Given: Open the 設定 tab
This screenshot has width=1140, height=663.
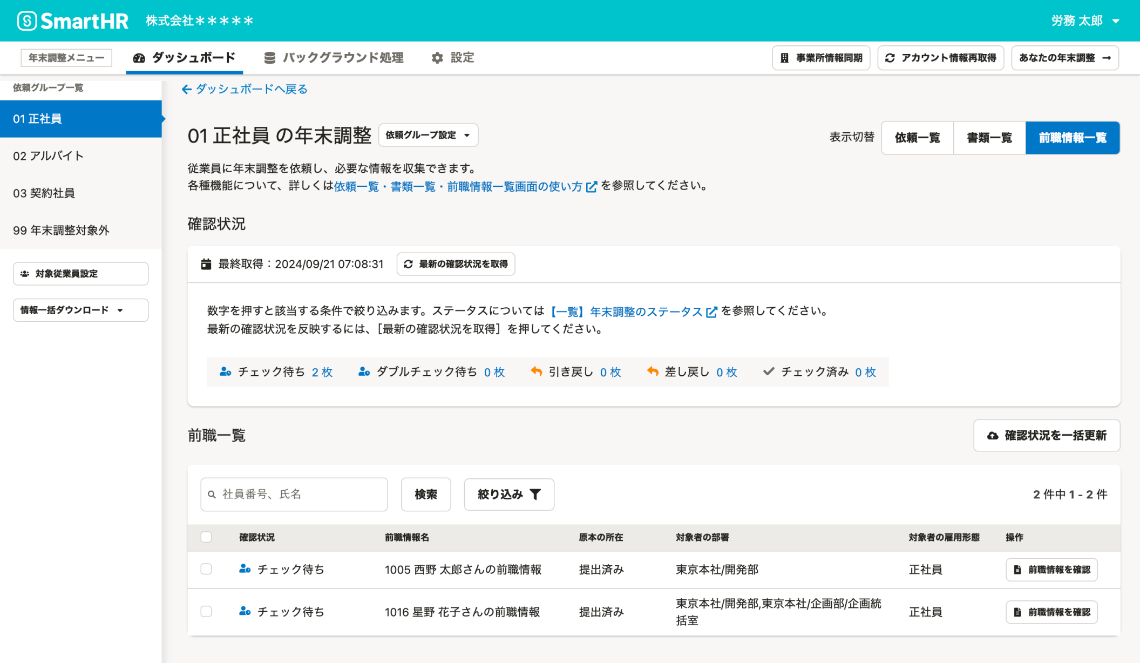Looking at the screenshot, I should pos(453,58).
